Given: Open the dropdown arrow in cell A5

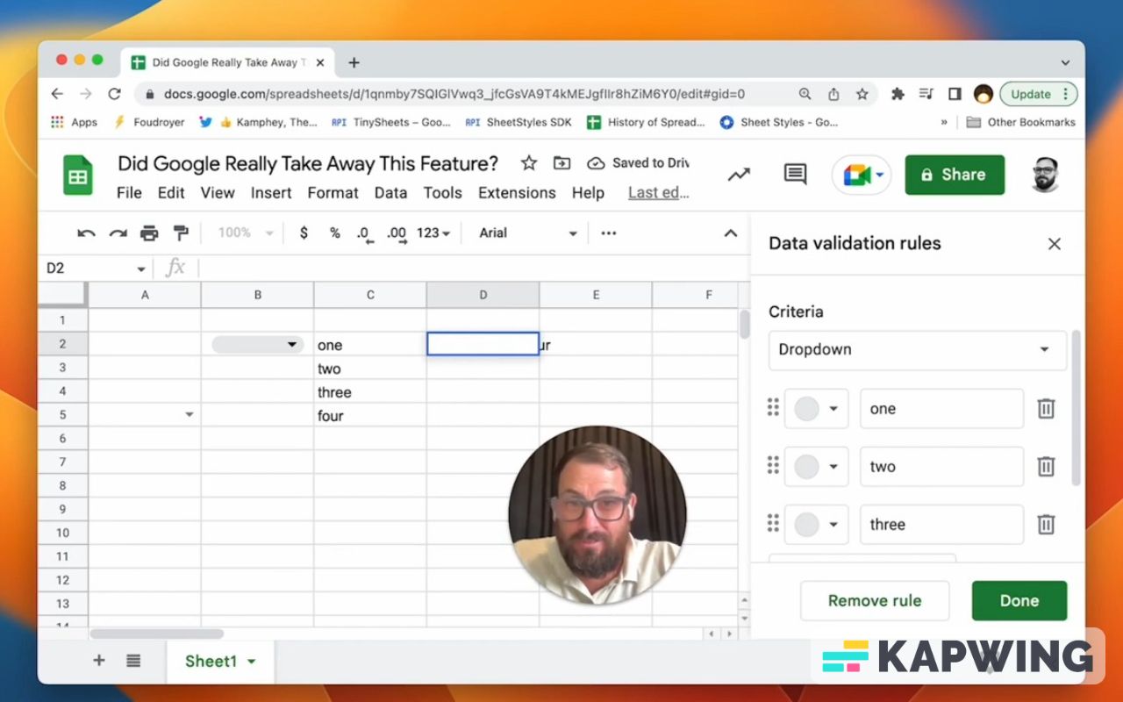Looking at the screenshot, I should point(189,415).
